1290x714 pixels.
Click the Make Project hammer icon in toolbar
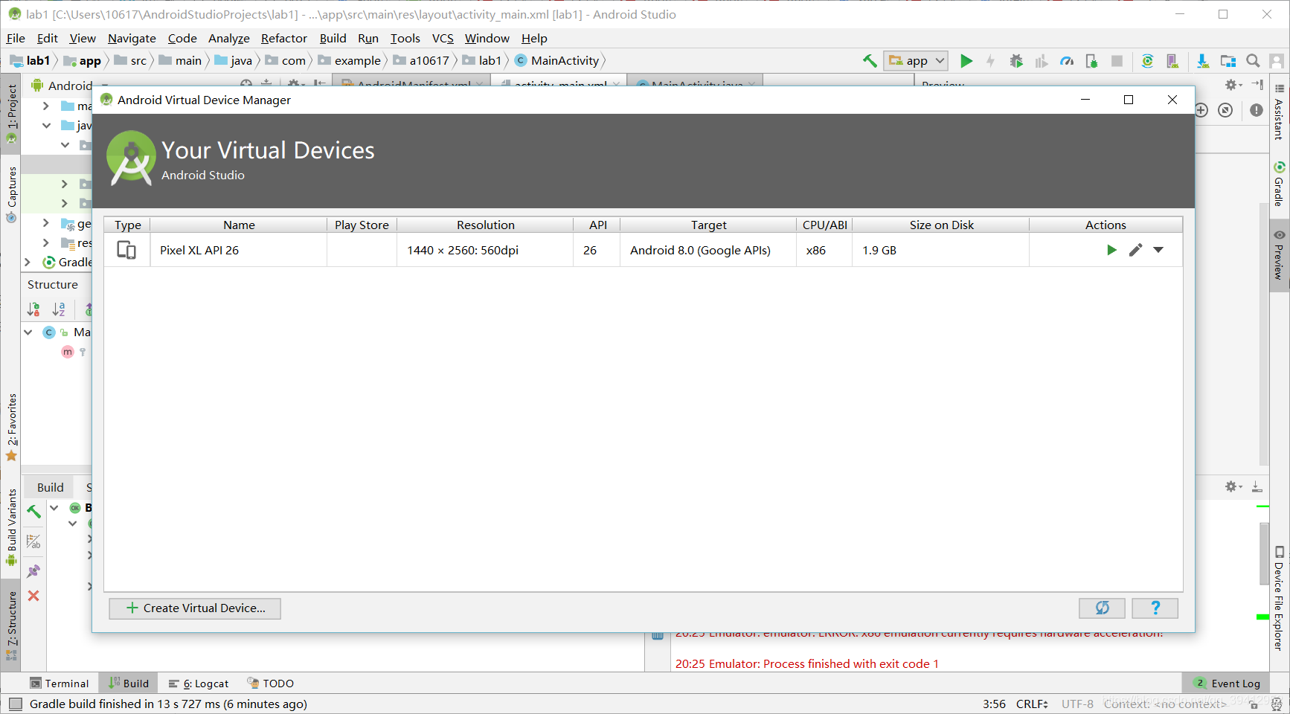(x=870, y=61)
